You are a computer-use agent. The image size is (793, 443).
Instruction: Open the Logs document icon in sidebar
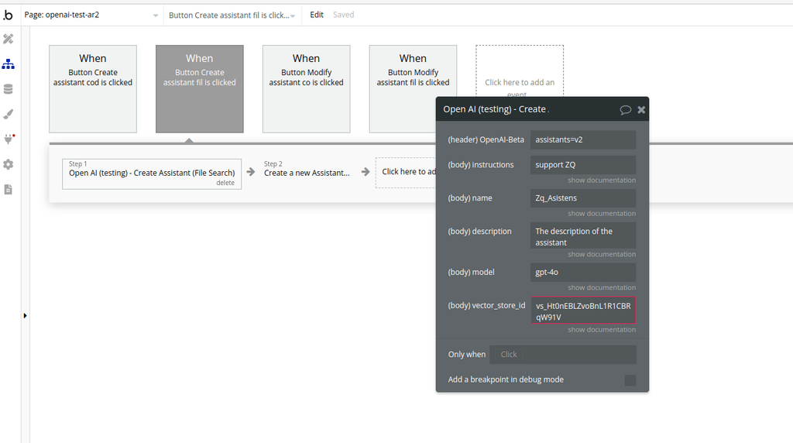pyautogui.click(x=9, y=189)
